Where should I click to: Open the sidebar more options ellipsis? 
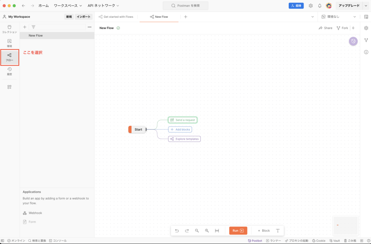point(90,27)
